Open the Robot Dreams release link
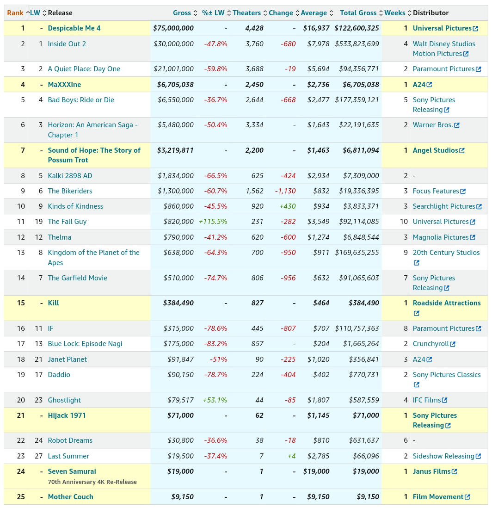 coord(70,440)
